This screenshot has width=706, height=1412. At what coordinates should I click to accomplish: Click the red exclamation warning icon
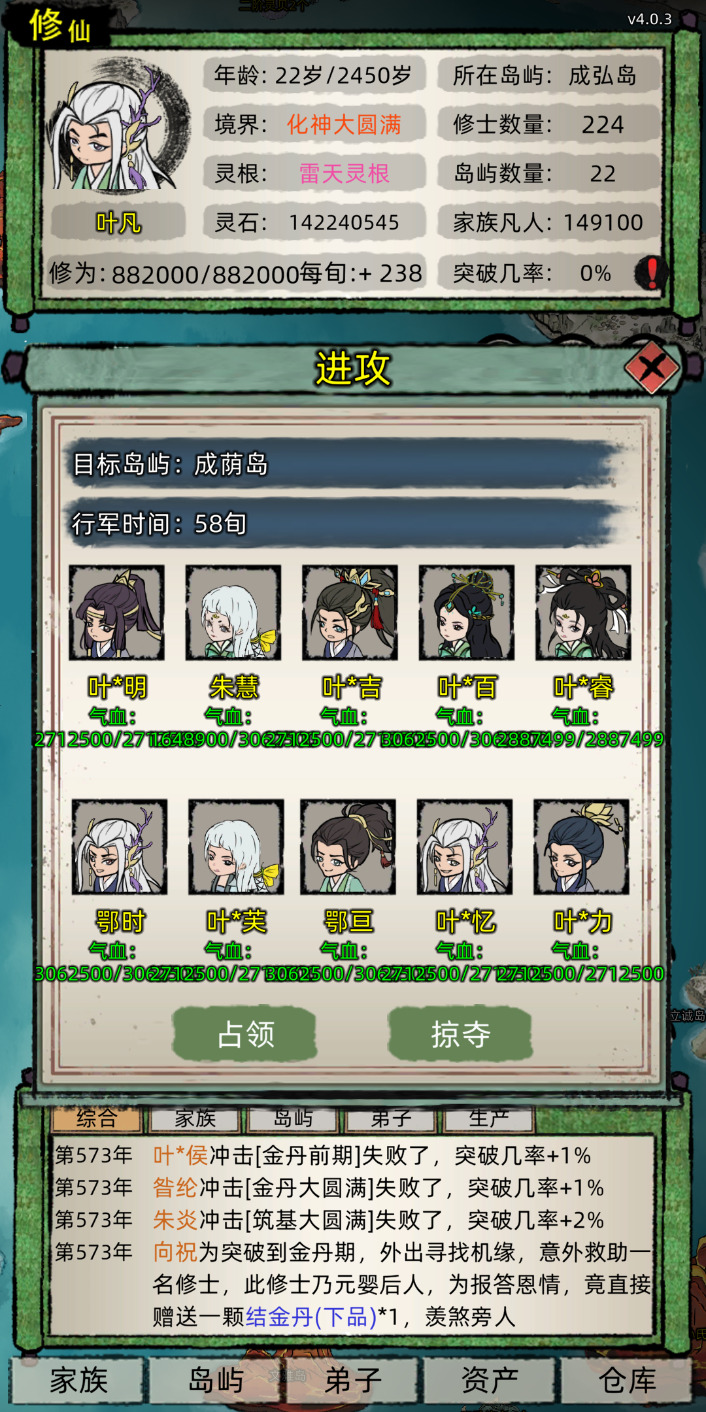[651, 273]
